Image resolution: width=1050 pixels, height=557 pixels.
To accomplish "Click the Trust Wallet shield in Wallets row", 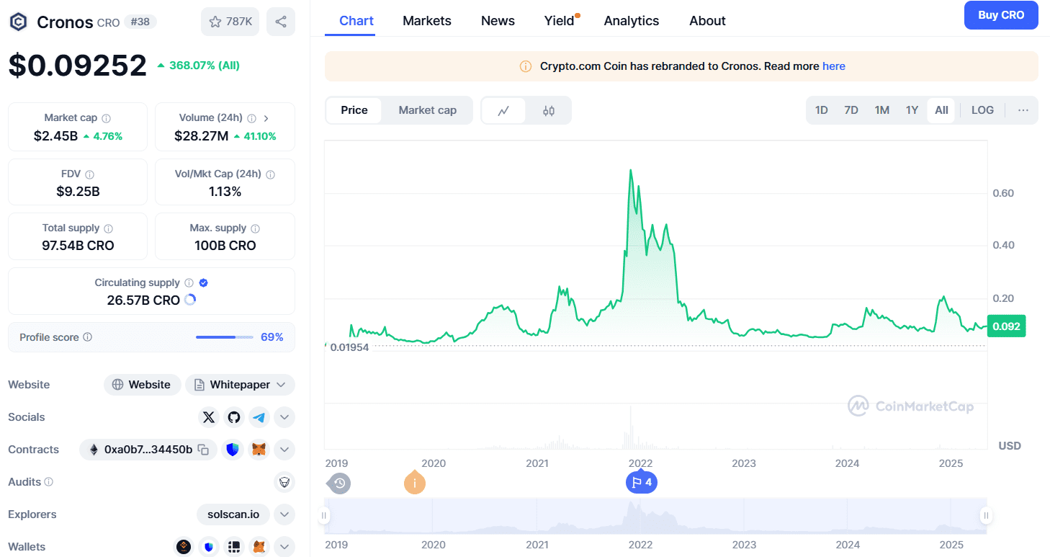I will point(209,547).
